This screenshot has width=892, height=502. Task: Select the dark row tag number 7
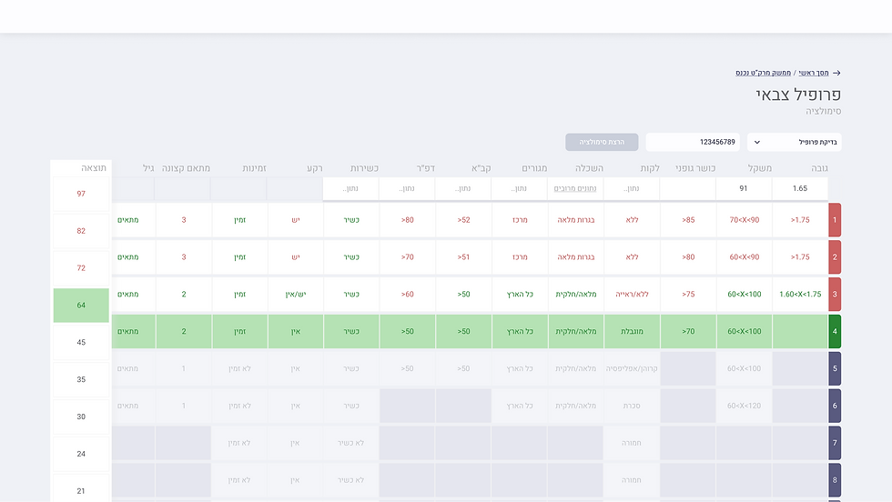coord(835,443)
